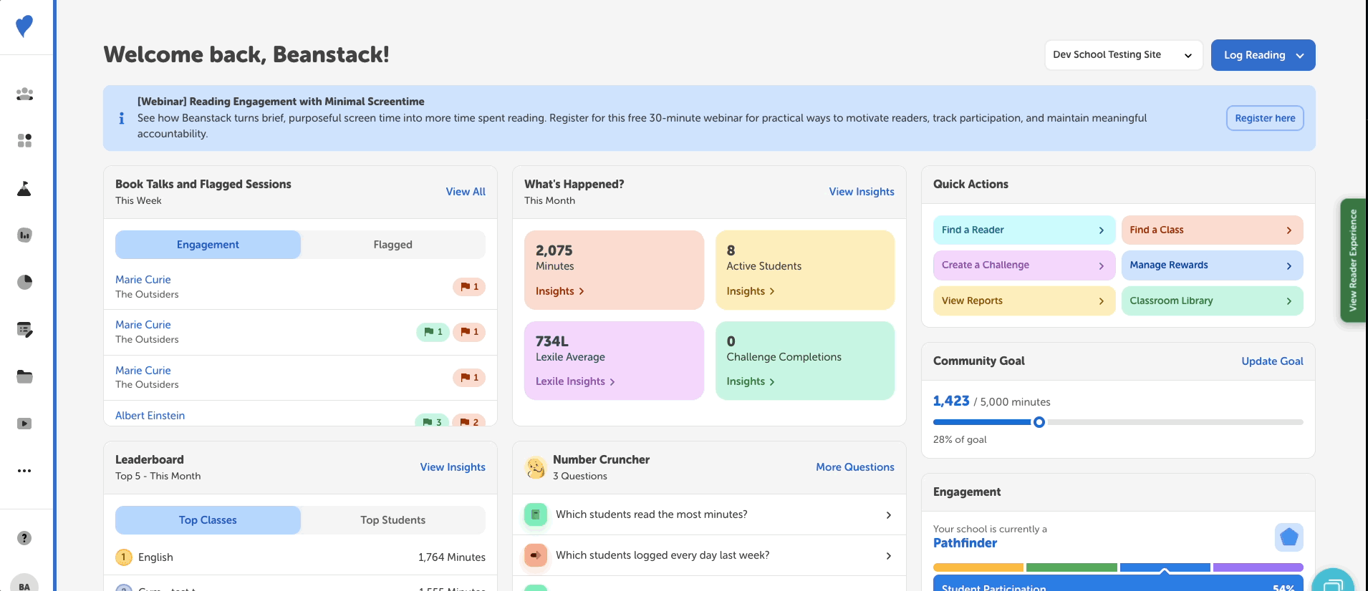Viewport: 1368px width, 591px height.
Task: Open Insights under Challenge Completions
Action: coord(751,381)
